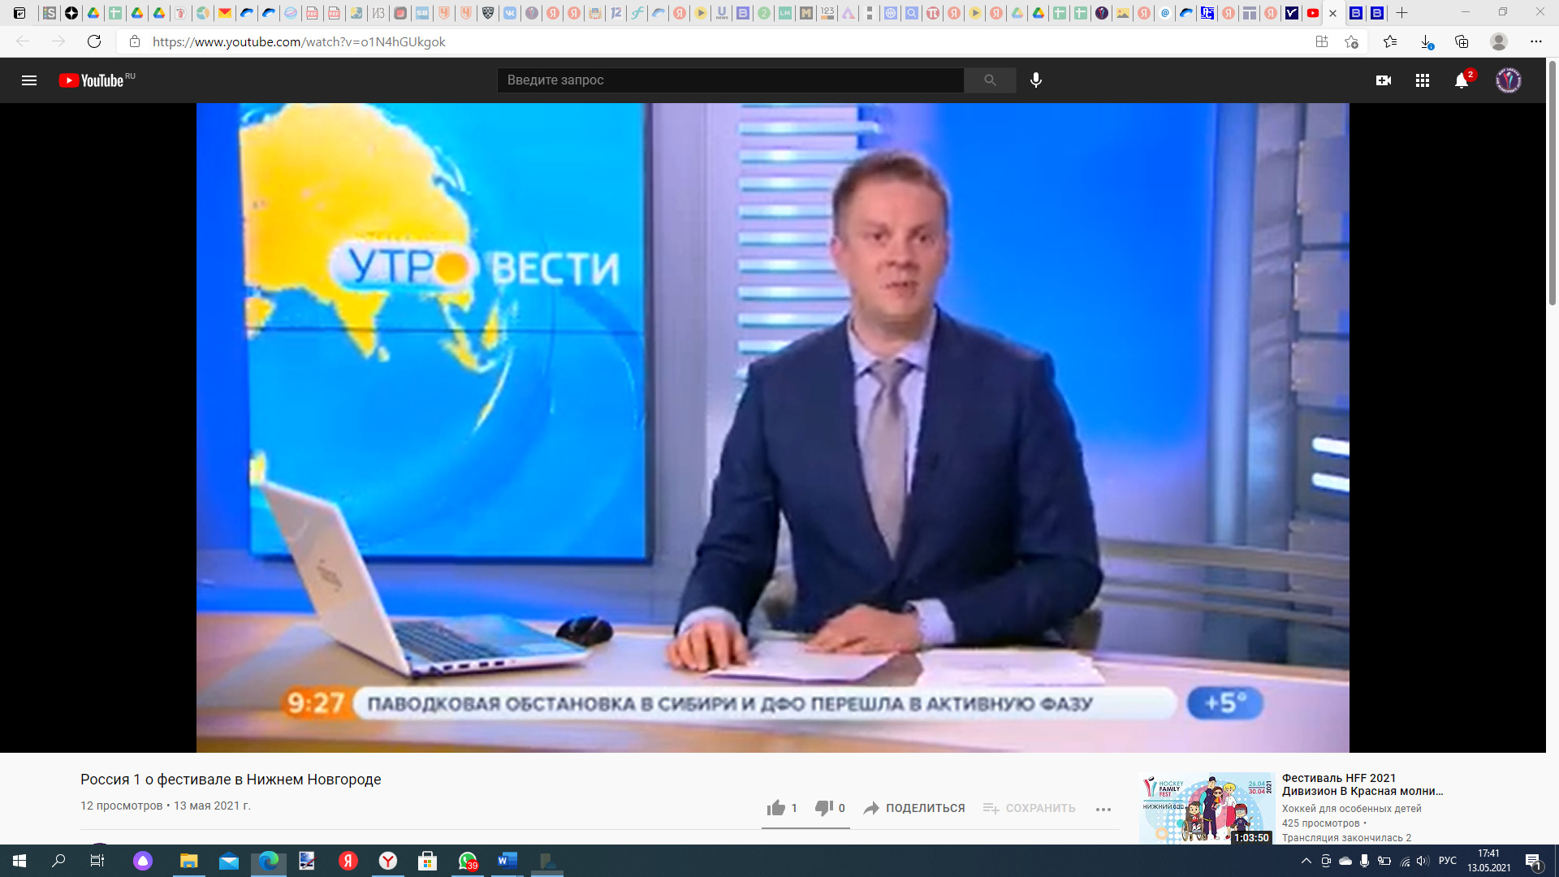The image size is (1559, 877).
Task: Open the Edge profile avatar
Action: [1499, 41]
